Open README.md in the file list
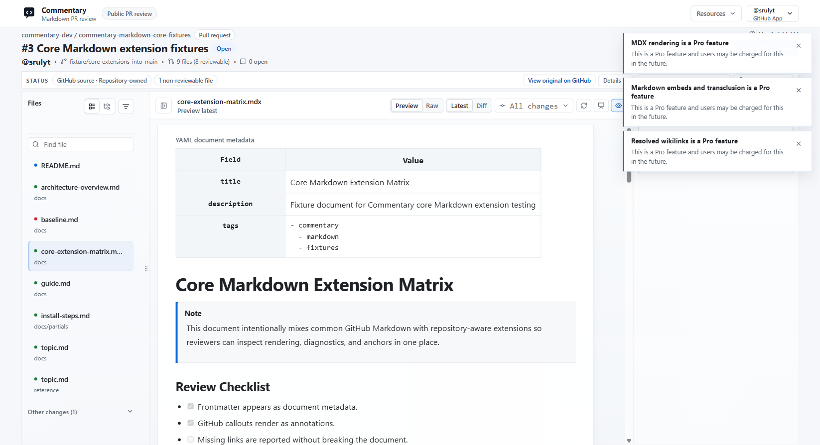This screenshot has height=445, width=820. coord(81,166)
